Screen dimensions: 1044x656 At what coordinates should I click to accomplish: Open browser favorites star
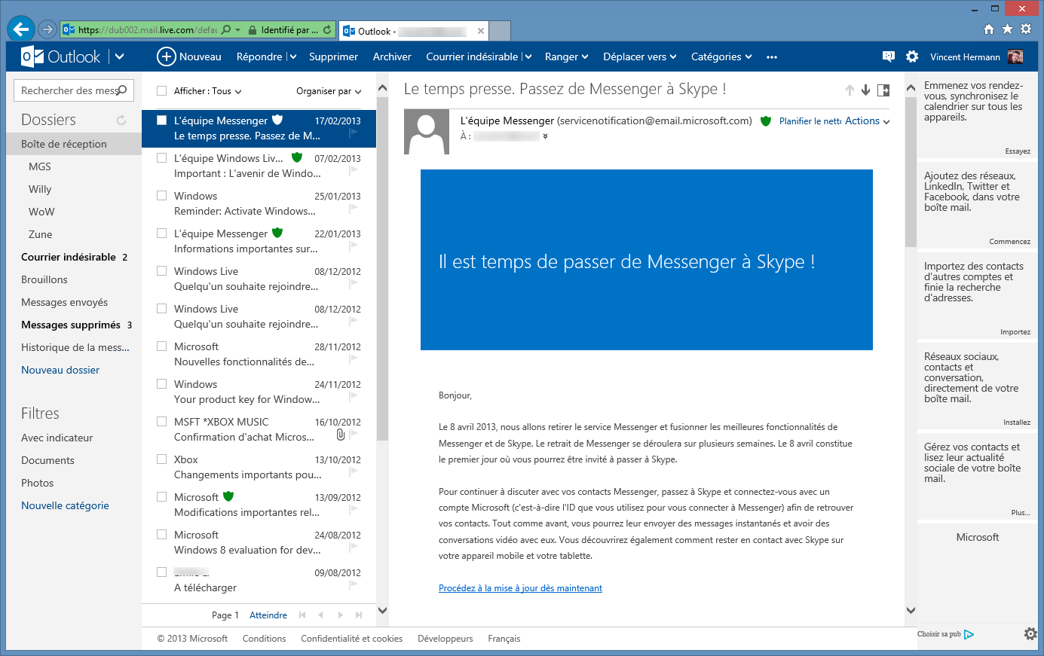pyautogui.click(x=1008, y=29)
